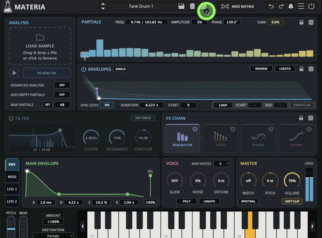
Task: Click the Load Sample drop area
Action: (x=40, y=46)
